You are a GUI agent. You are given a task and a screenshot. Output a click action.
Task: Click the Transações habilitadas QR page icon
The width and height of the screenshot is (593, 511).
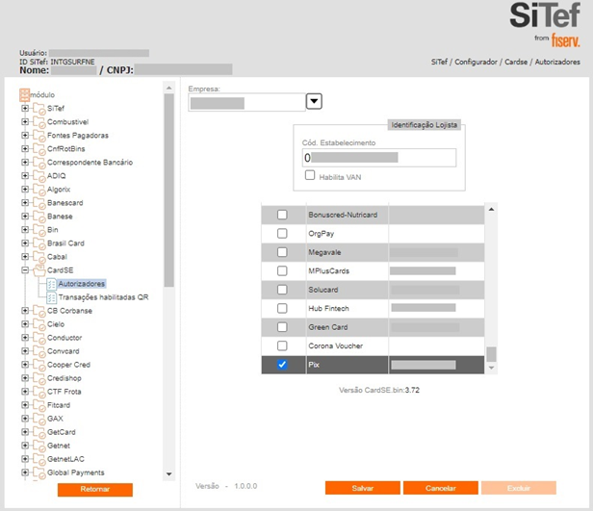pos(51,297)
